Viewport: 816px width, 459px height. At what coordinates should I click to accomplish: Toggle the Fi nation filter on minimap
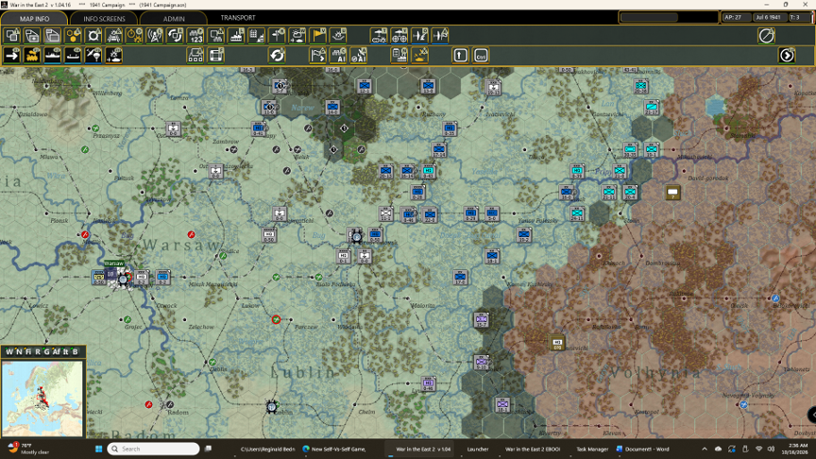tap(28, 351)
